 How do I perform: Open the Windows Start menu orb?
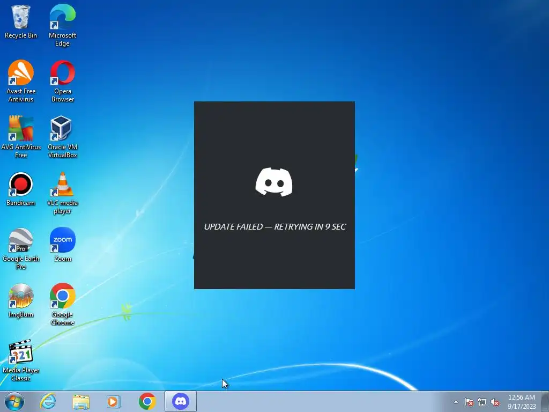click(14, 401)
